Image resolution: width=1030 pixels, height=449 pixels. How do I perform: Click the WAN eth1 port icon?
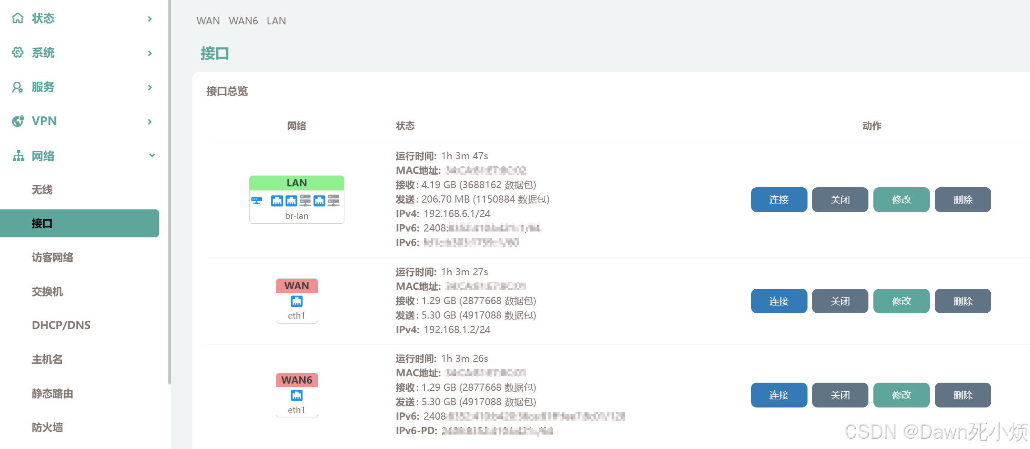tap(297, 301)
